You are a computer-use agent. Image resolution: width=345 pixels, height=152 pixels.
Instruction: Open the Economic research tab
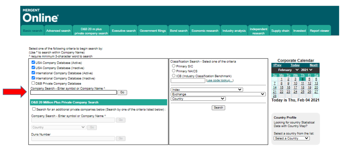pyautogui.click(x=205, y=30)
